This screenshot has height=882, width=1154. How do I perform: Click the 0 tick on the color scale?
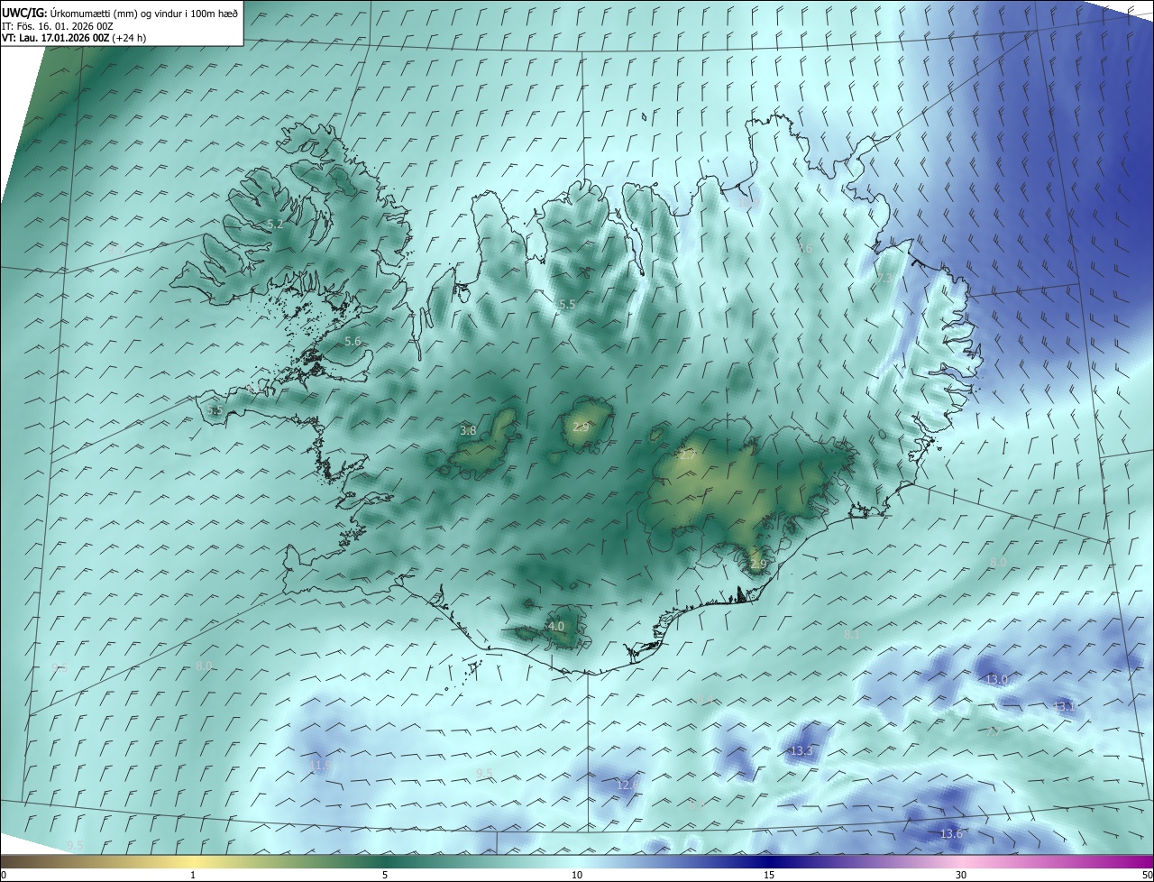point(4,875)
